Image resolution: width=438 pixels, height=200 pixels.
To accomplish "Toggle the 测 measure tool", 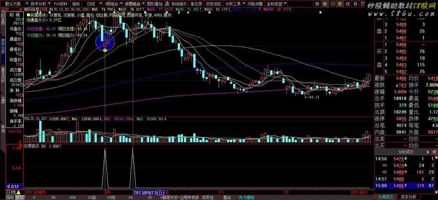I will click(317, 4).
